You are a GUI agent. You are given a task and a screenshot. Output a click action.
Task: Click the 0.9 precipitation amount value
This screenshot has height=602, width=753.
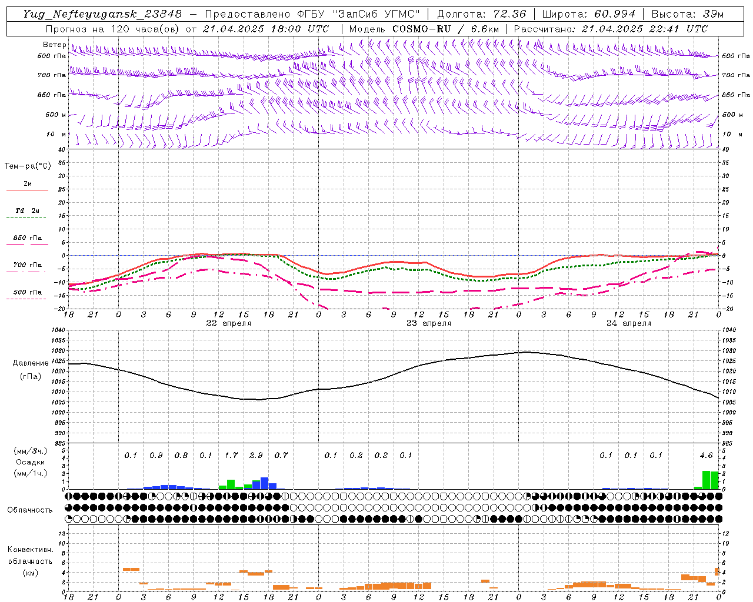point(156,455)
